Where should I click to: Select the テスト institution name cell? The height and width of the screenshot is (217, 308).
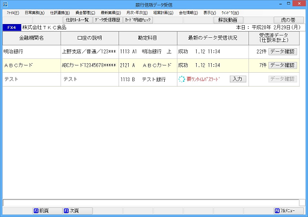(31, 79)
